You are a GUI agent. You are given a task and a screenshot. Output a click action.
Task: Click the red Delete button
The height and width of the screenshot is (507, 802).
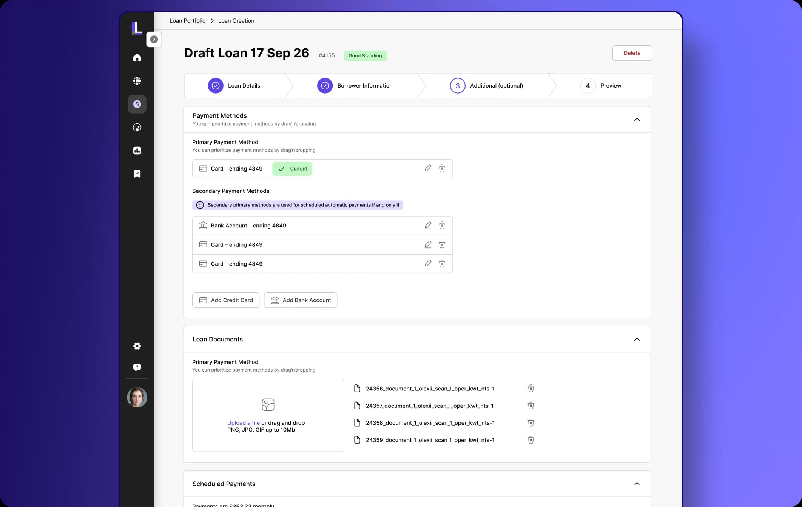[x=632, y=53]
